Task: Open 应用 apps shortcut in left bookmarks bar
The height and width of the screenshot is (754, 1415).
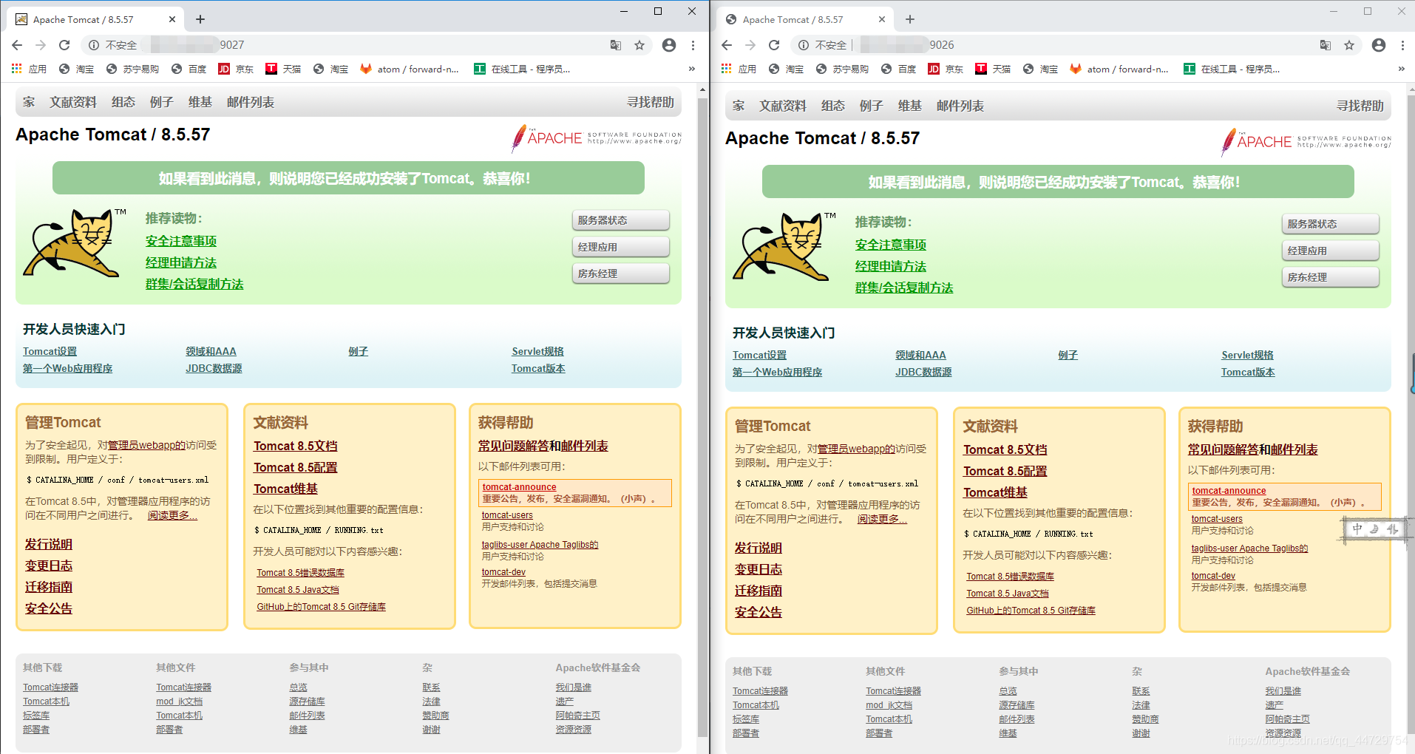Action: point(29,69)
